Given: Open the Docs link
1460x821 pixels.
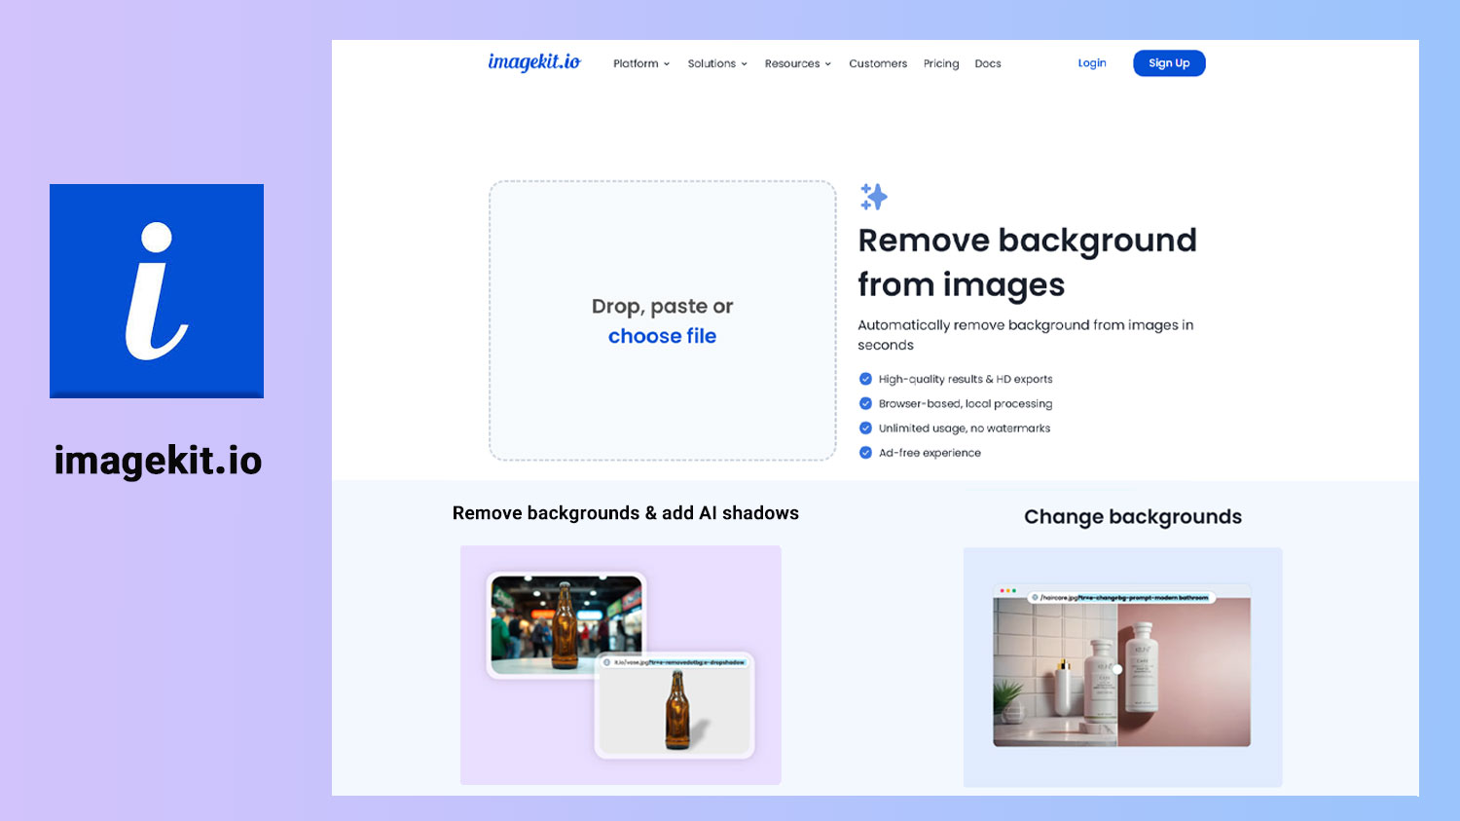Looking at the screenshot, I should click(x=988, y=63).
